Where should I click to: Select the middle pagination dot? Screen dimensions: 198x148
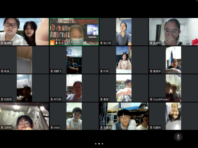[99, 144]
